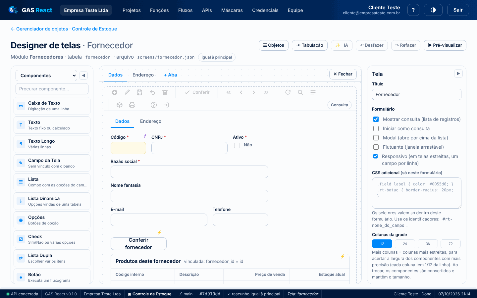Open help with the header question button
This screenshot has height=298, width=477.
coord(413,10)
